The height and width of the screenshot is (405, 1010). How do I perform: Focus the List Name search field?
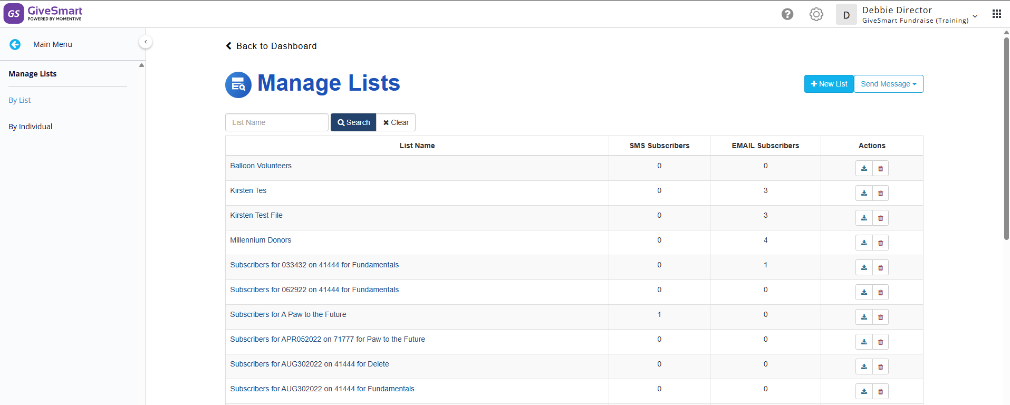pyautogui.click(x=277, y=122)
